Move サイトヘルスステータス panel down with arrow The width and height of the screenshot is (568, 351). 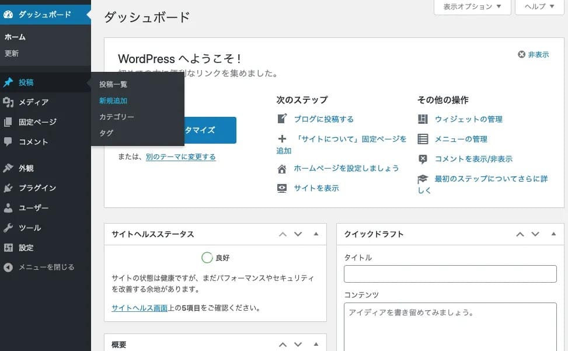[298, 234]
